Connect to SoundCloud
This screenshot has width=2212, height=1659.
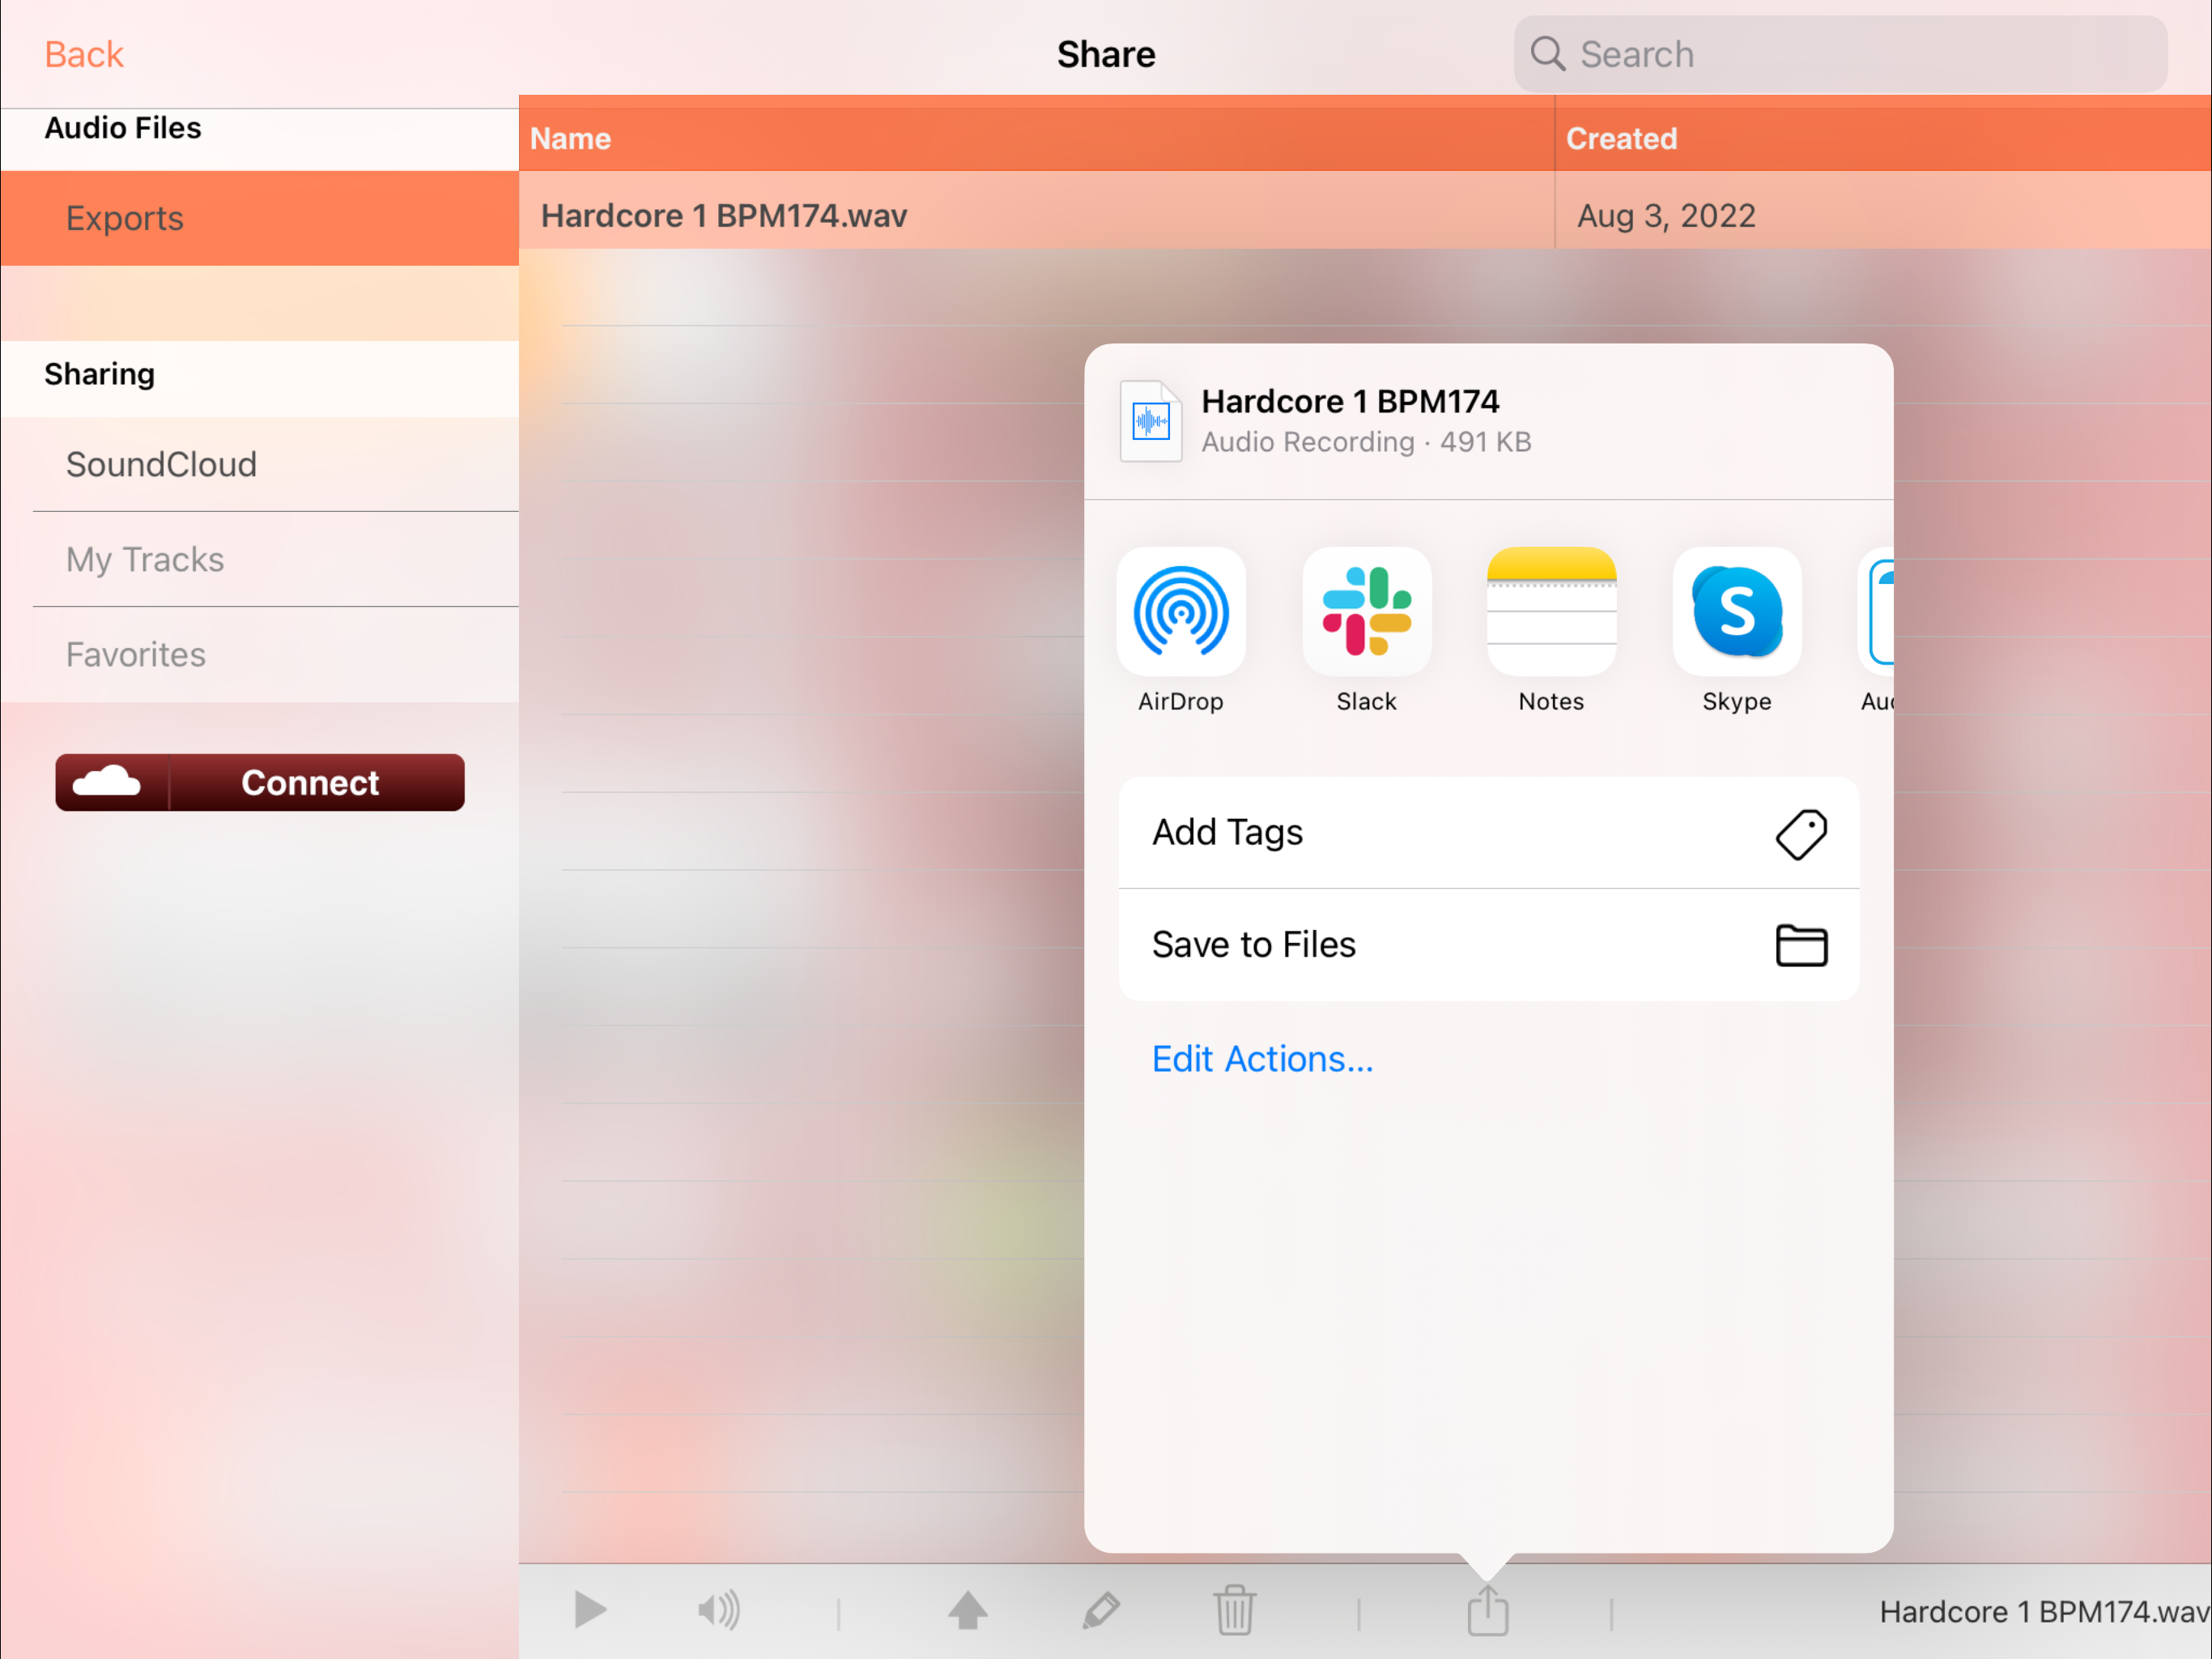click(260, 782)
